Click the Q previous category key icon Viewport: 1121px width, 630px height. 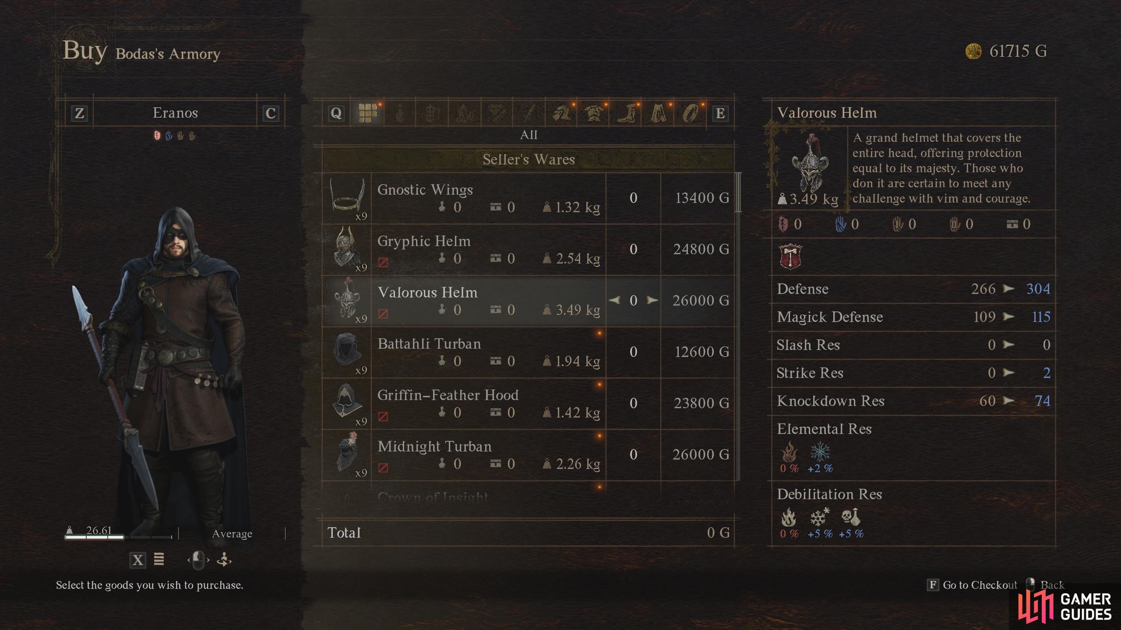(336, 113)
